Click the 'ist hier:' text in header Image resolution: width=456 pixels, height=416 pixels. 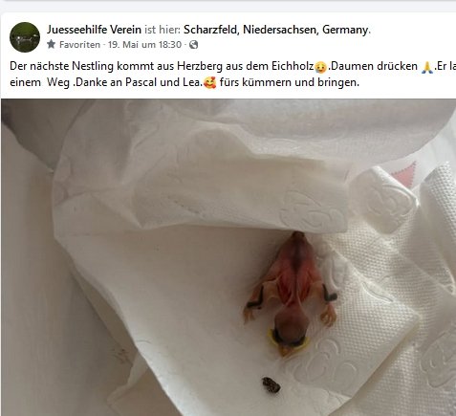click(x=163, y=30)
